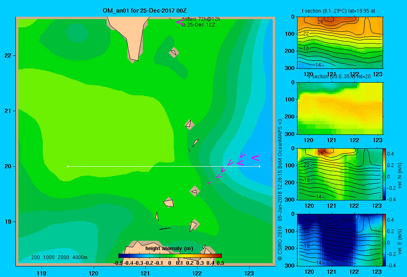Open the salinity section panel

(x=340, y=108)
